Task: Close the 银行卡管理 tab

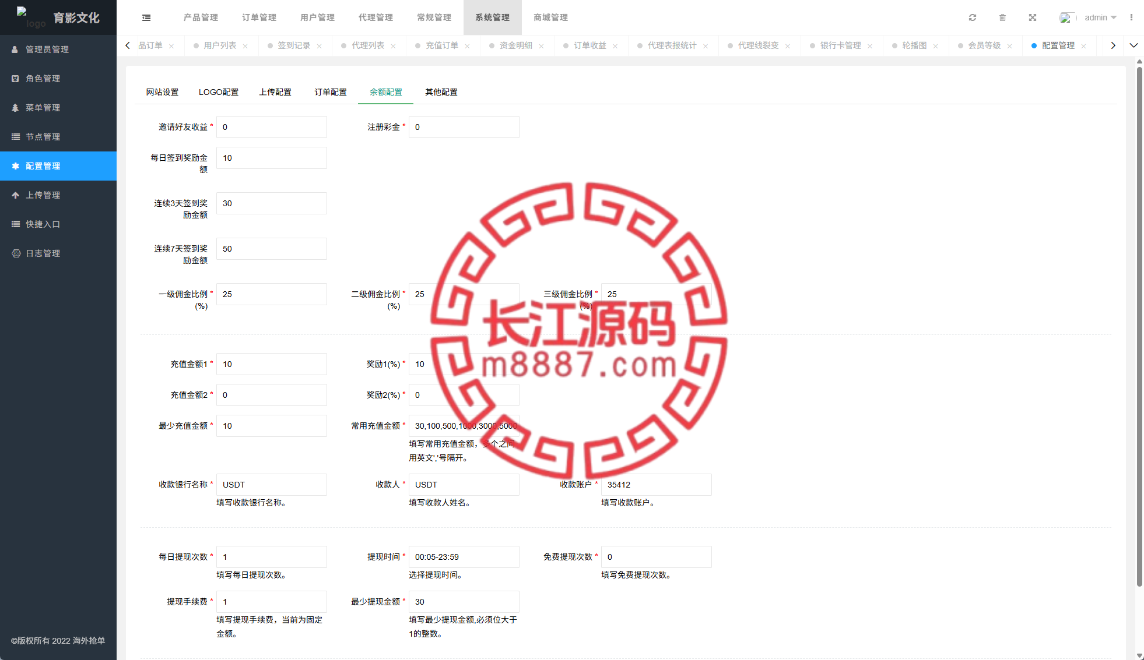Action: point(870,46)
